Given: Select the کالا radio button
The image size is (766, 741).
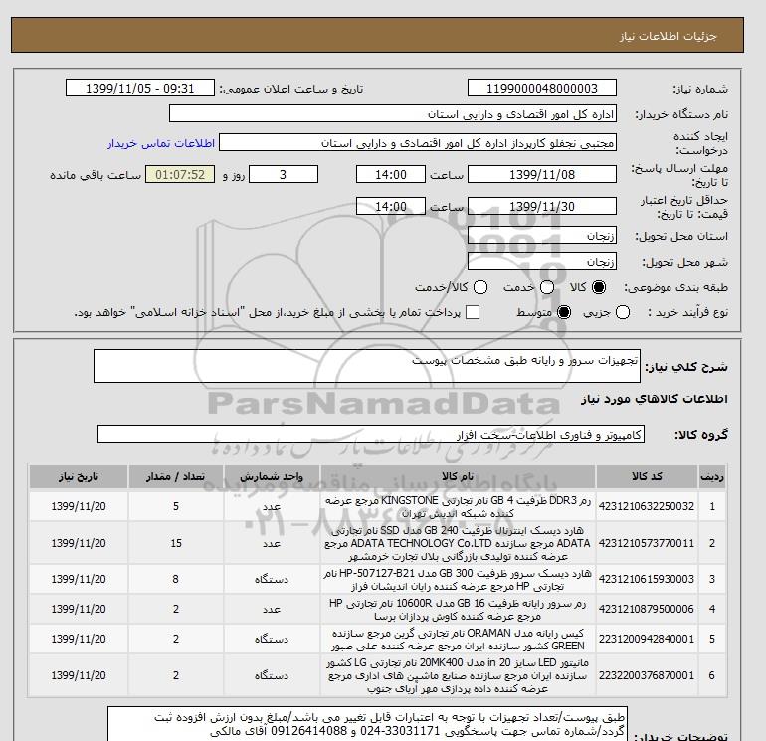Looking at the screenshot, I should tap(599, 287).
